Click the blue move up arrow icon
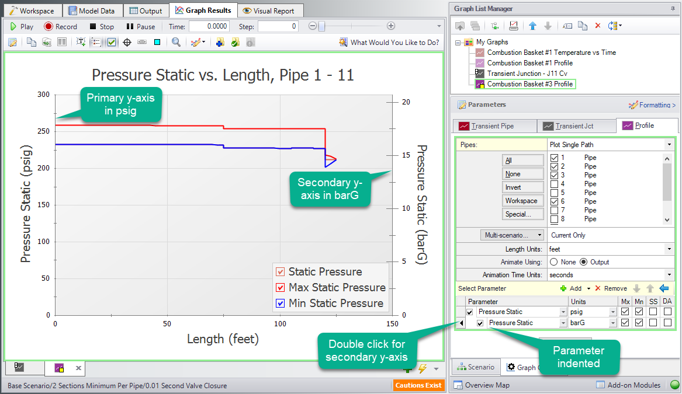682x394 pixels. (x=532, y=26)
